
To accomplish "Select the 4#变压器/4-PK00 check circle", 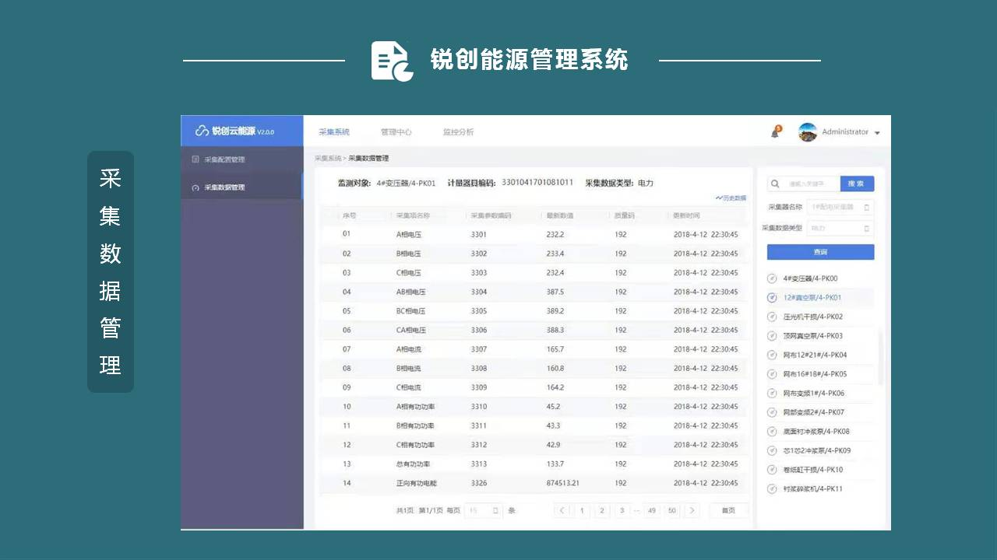I will tap(772, 278).
